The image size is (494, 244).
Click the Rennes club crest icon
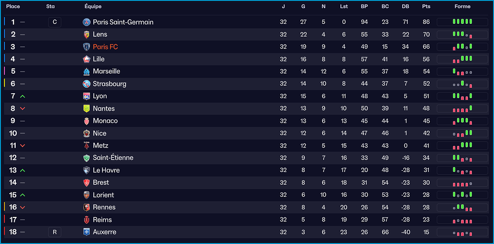click(x=86, y=207)
